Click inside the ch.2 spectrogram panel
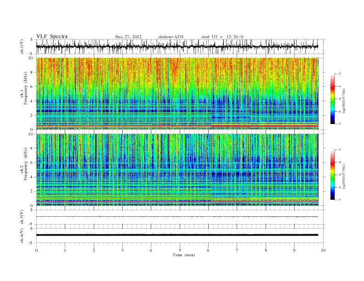 point(177,170)
